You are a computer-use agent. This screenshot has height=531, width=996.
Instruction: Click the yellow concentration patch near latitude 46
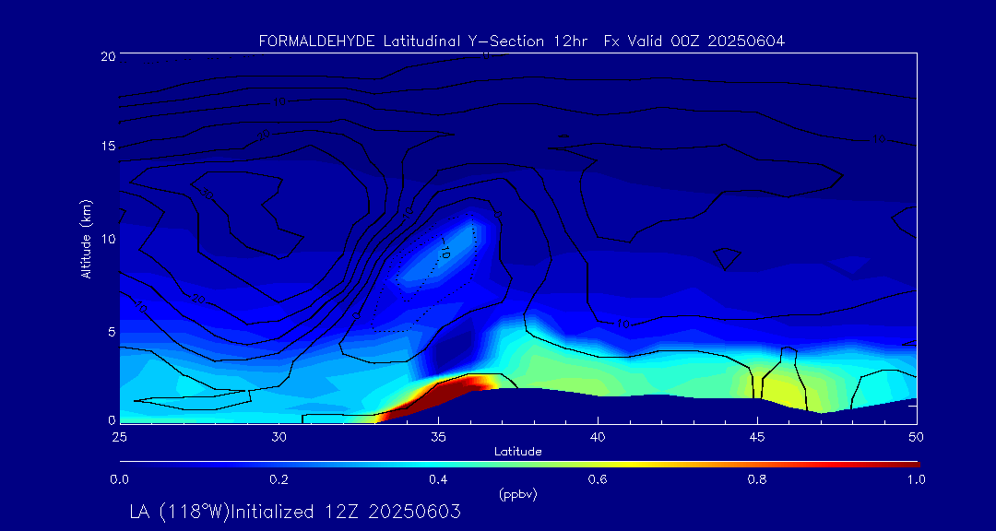[x=781, y=389]
